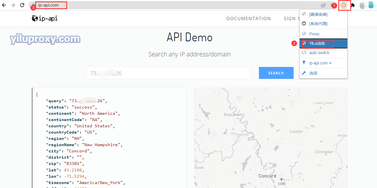Image resolution: width=377 pixels, height=188 pixels.
Task: Open the proxy switcher extension icon
Action: pyautogui.click(x=344, y=5)
